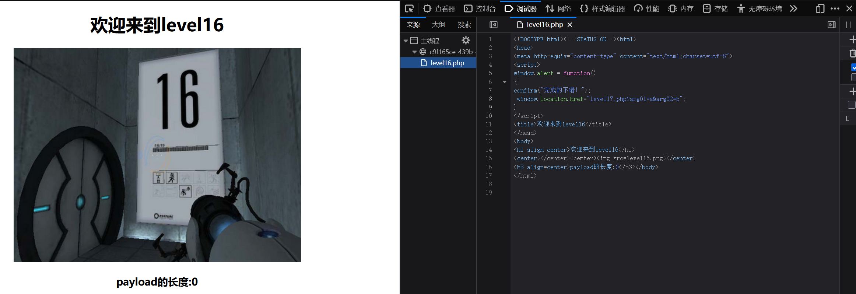Close the level16.php editor tab
Image resolution: width=856 pixels, height=294 pixels.
point(570,25)
